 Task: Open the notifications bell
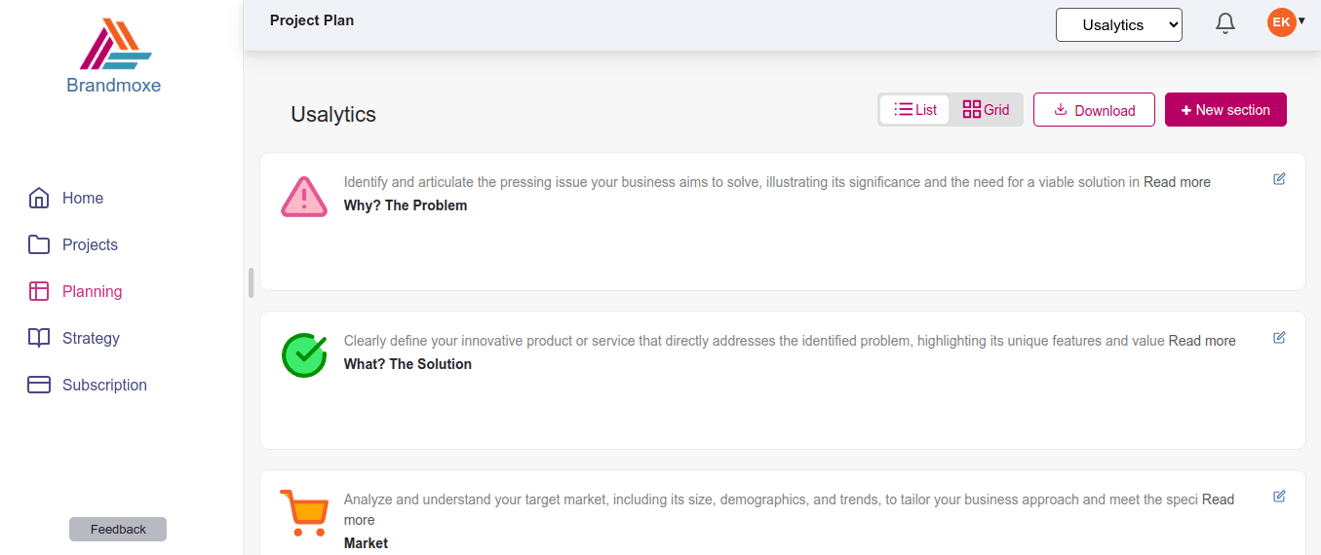(1225, 24)
